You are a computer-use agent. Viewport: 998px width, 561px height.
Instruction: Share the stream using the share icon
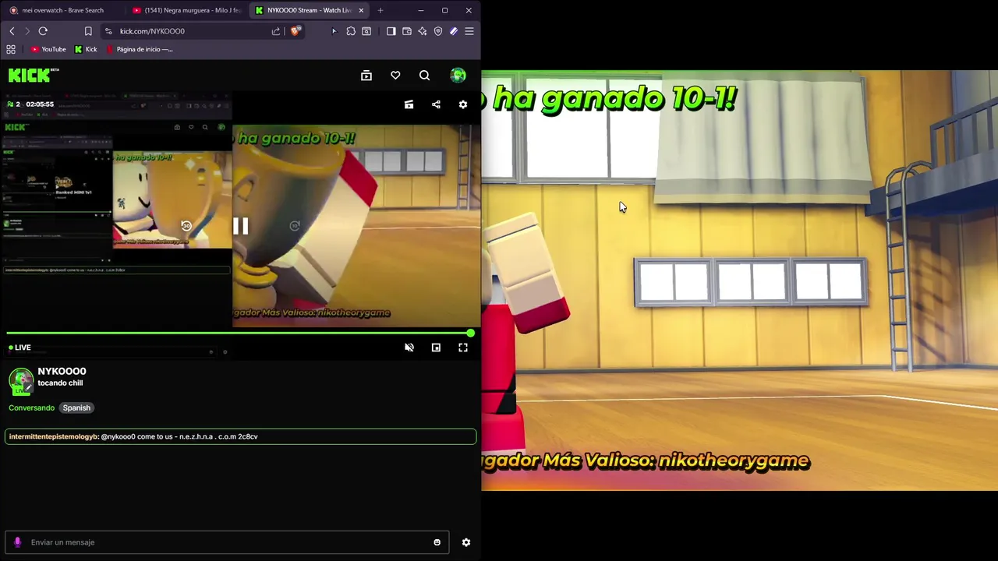(436, 104)
